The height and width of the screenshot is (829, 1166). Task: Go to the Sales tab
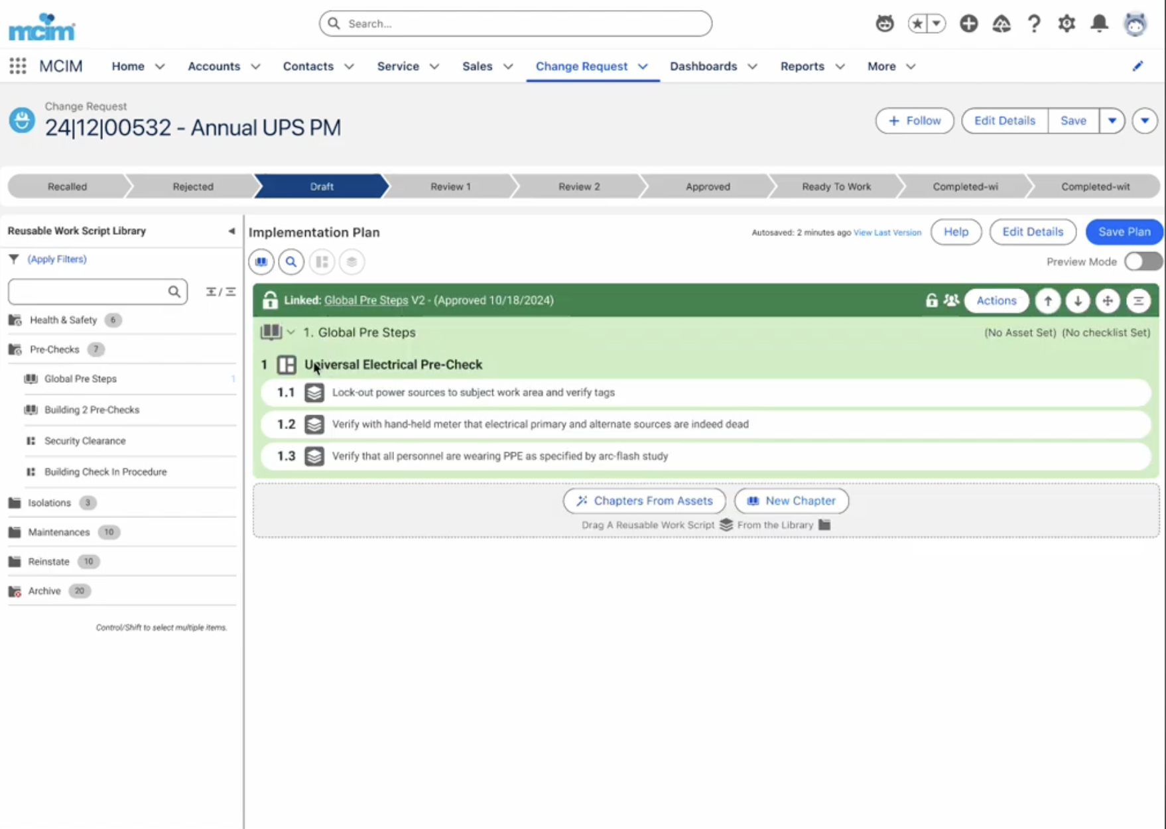[x=477, y=66]
